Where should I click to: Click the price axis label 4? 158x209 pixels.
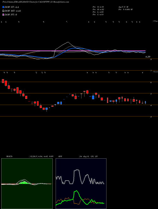pyautogui.click(x=151, y=105)
